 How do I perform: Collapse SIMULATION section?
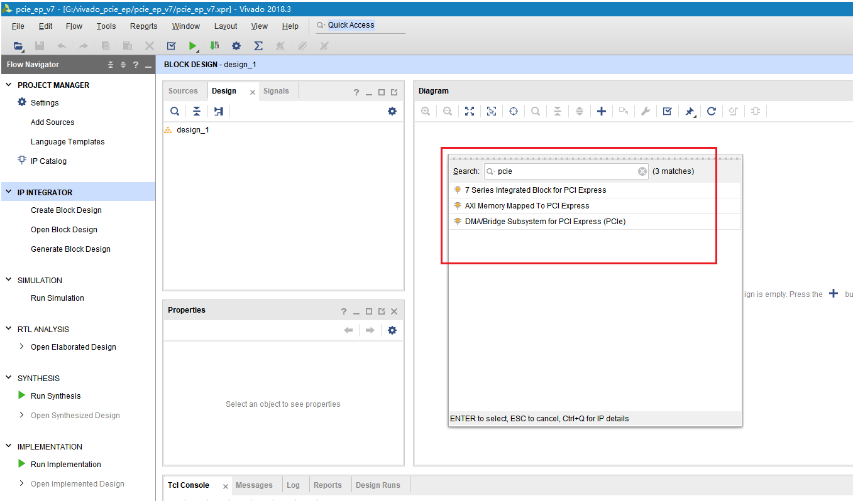click(8, 280)
